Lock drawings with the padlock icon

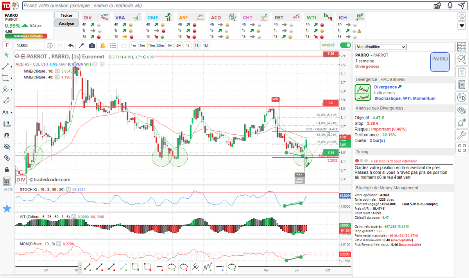6,169
